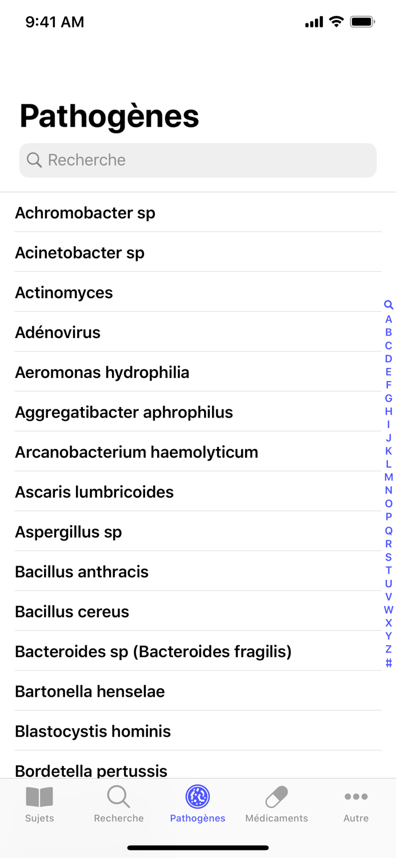Switch to the Médicaments tab
The height and width of the screenshot is (858, 396).
pyautogui.click(x=277, y=804)
